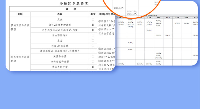
Task: Select the 湖北卷 column header
Action: tap(168, 18)
